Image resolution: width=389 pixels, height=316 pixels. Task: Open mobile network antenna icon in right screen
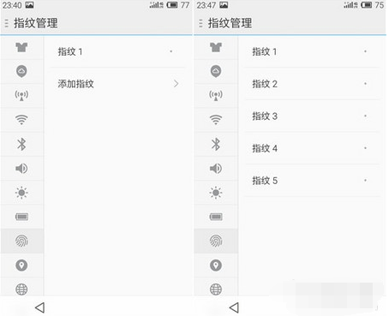pyautogui.click(x=216, y=95)
